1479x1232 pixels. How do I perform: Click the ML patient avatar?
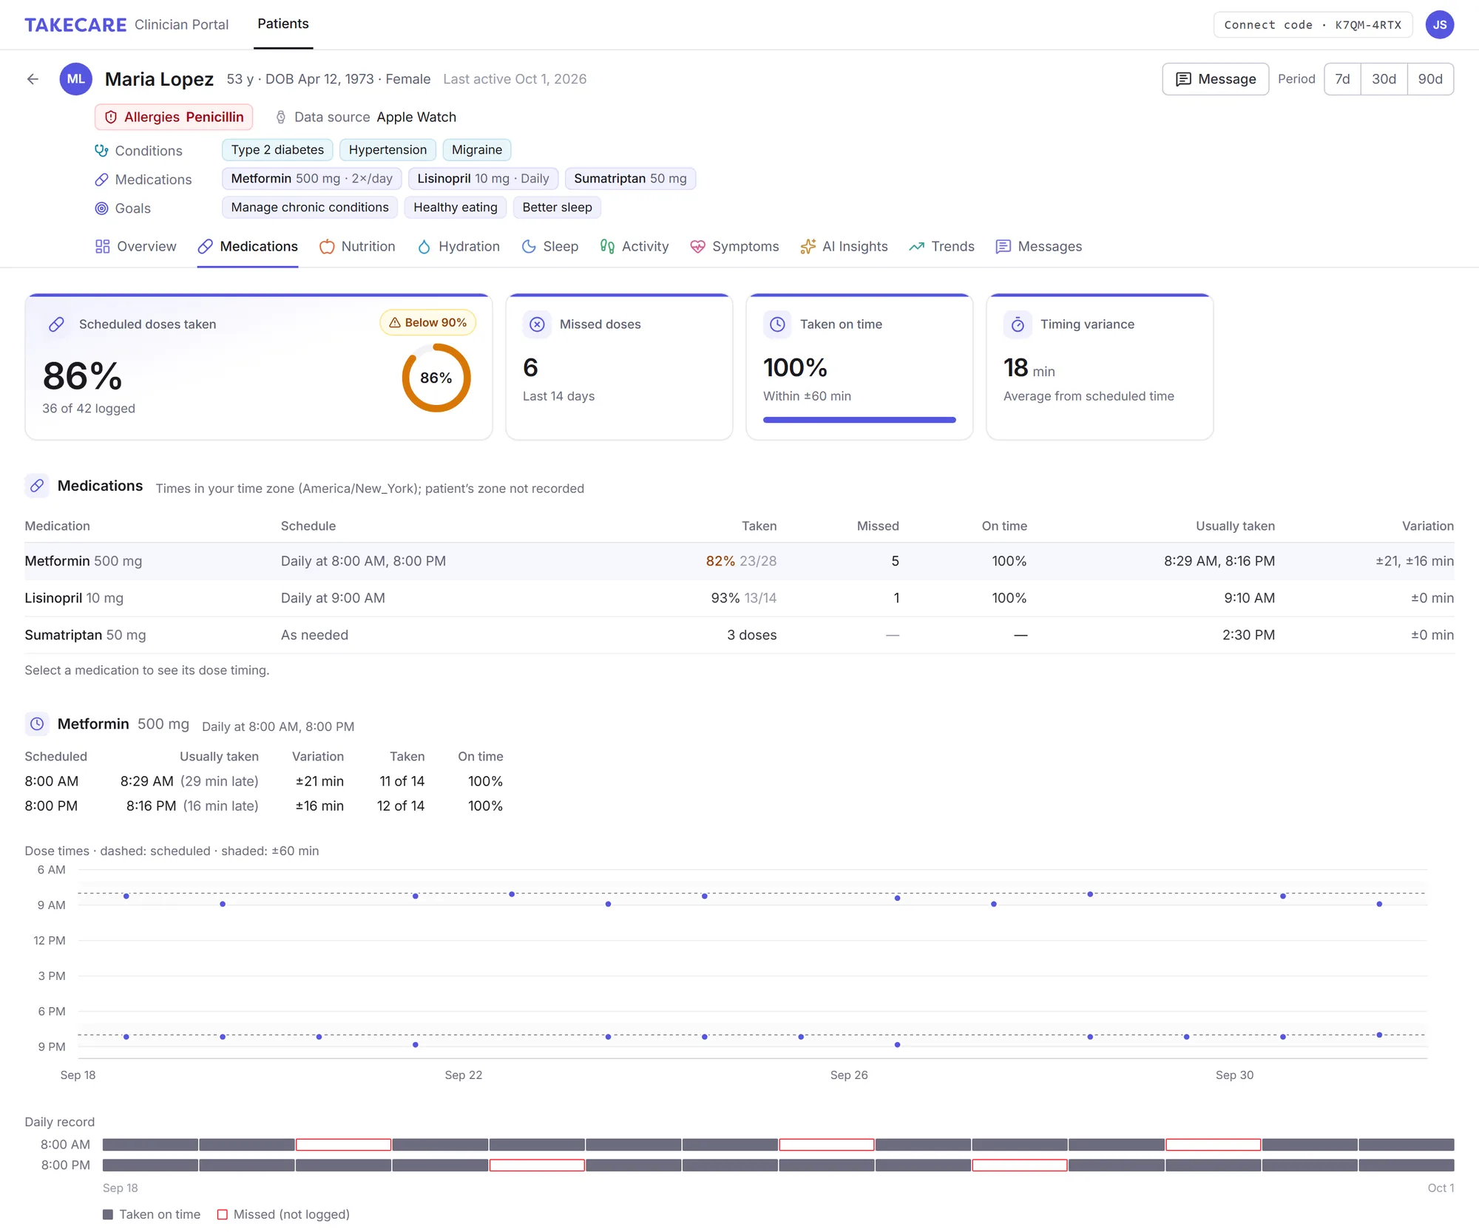75,79
